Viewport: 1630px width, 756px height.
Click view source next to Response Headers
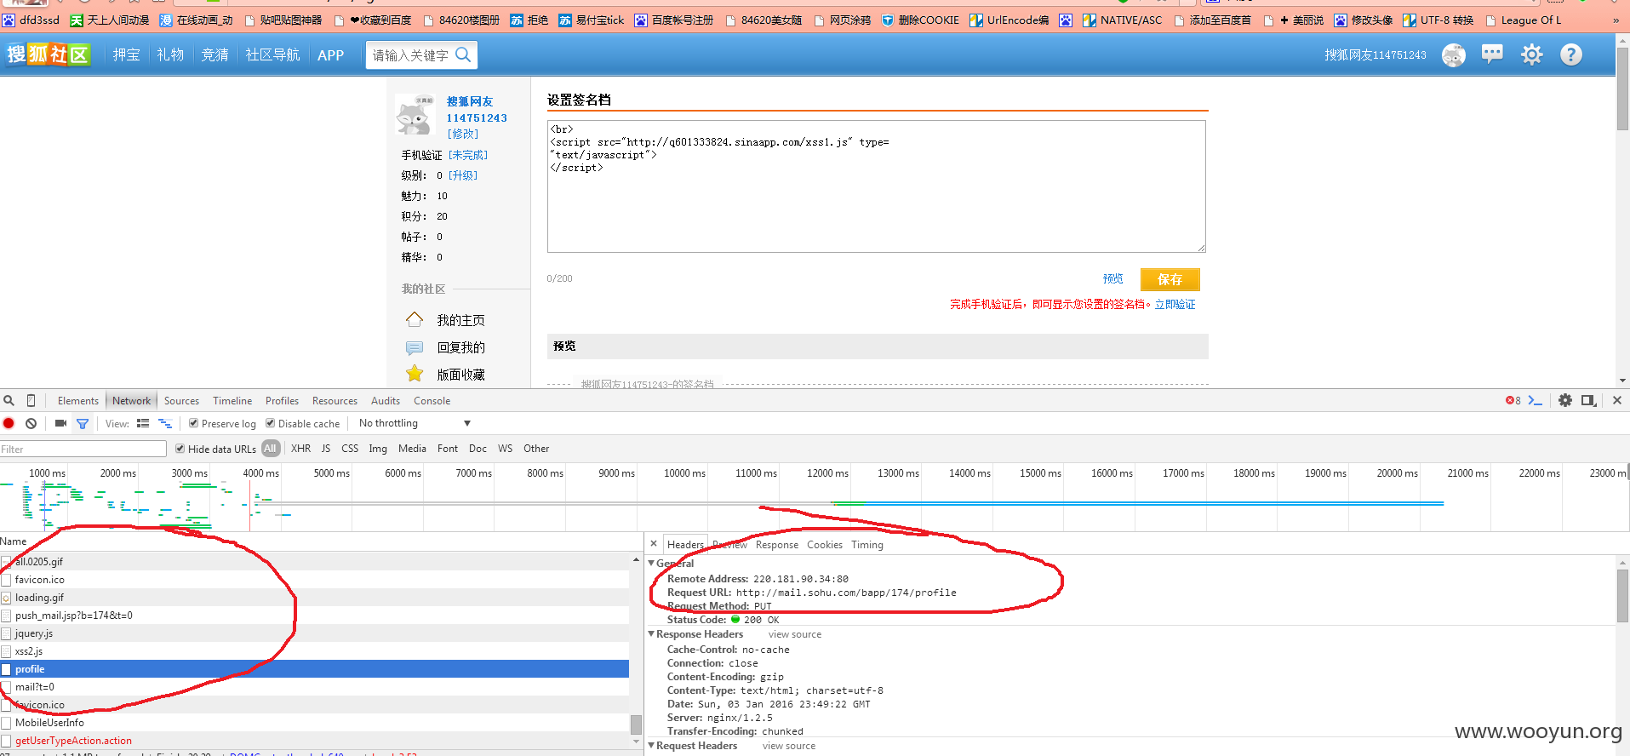(x=795, y=634)
